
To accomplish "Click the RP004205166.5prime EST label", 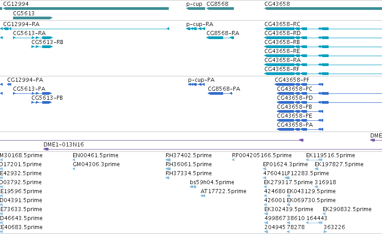I will 262,155.
